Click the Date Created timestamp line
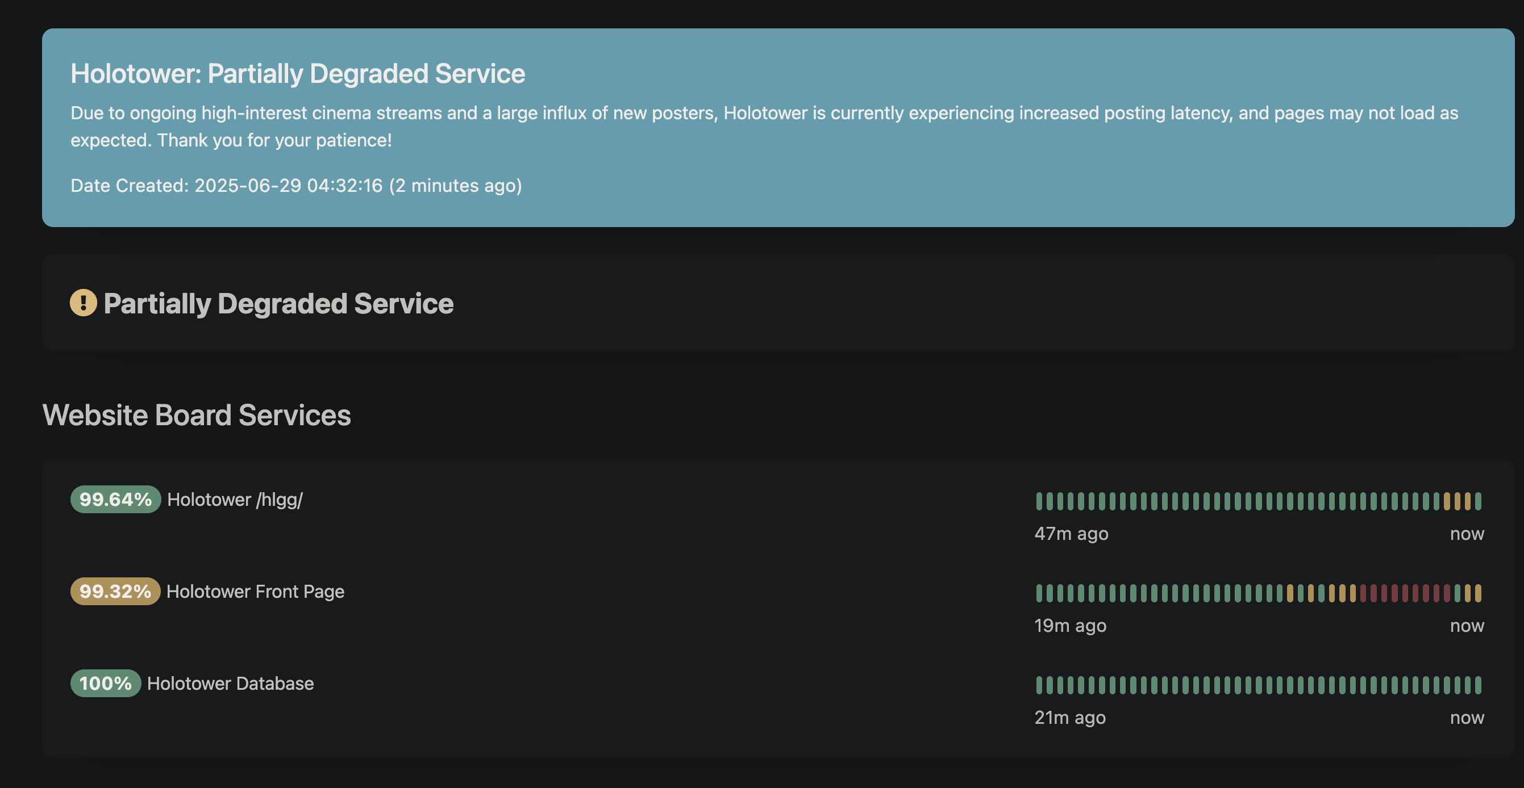 296,186
